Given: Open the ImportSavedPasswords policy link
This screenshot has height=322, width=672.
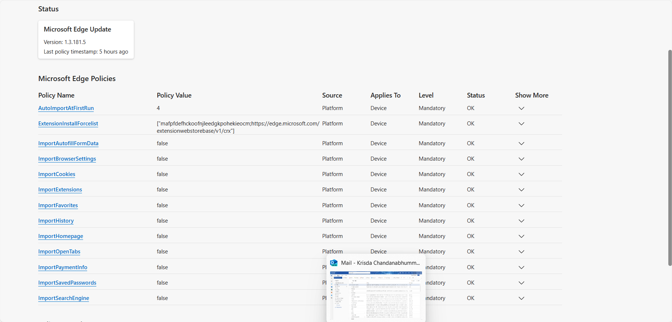Looking at the screenshot, I should tap(67, 283).
